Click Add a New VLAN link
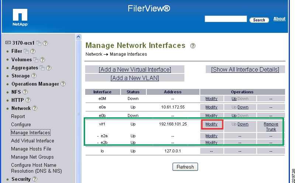This screenshot has height=183, width=295. click(135, 78)
